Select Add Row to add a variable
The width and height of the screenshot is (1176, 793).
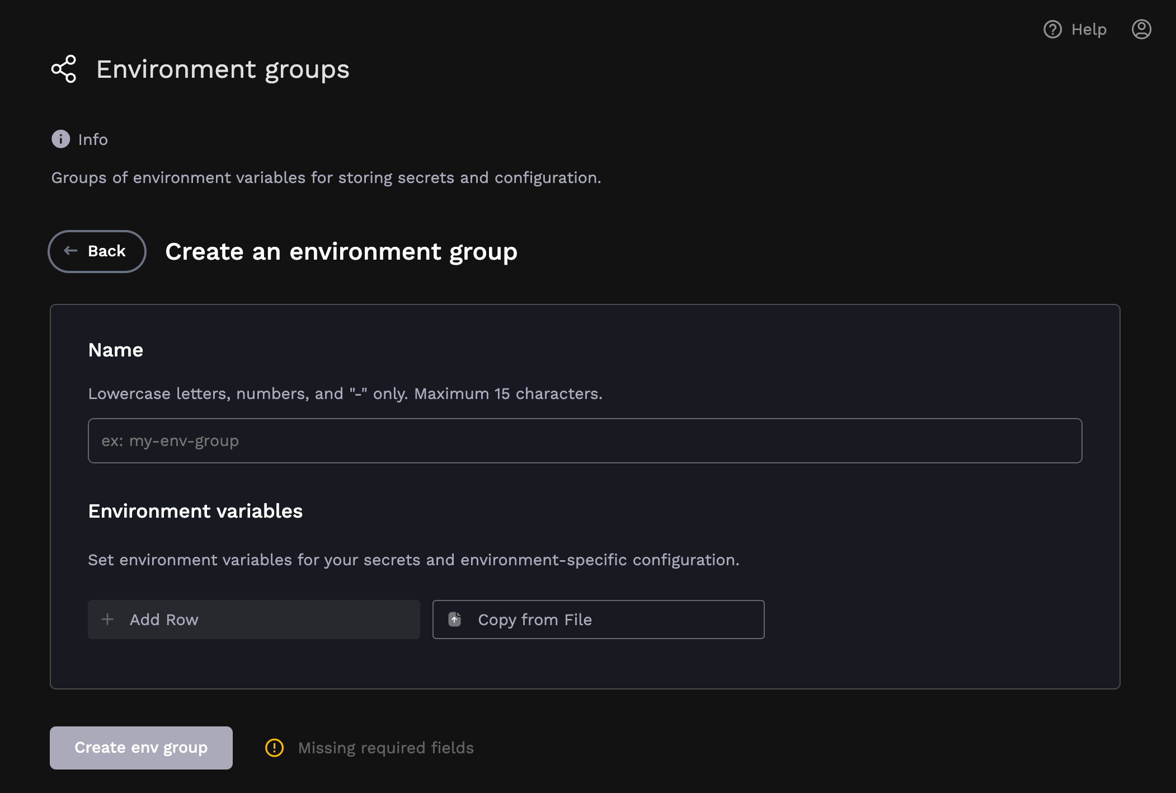pos(253,619)
